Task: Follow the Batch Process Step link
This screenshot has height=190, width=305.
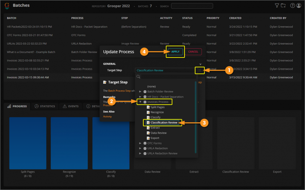Action: pos(119,91)
